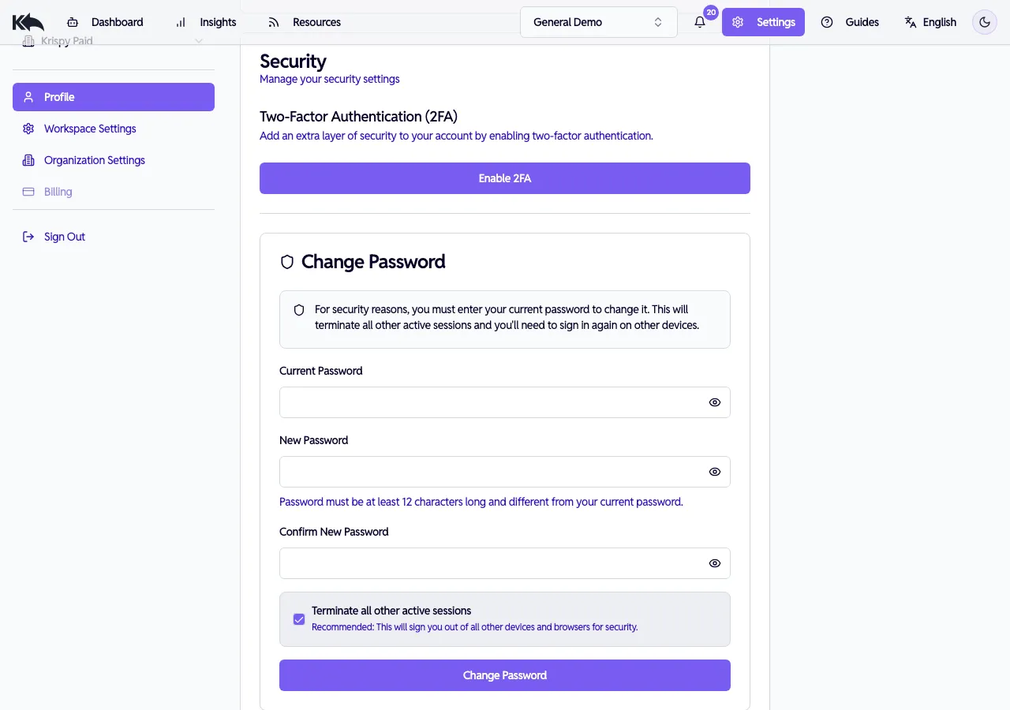This screenshot has height=710, width=1010.
Task: Submit the Change Password form
Action: coord(505,675)
